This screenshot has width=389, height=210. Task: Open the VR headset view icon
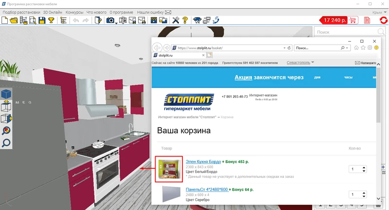(197, 20)
